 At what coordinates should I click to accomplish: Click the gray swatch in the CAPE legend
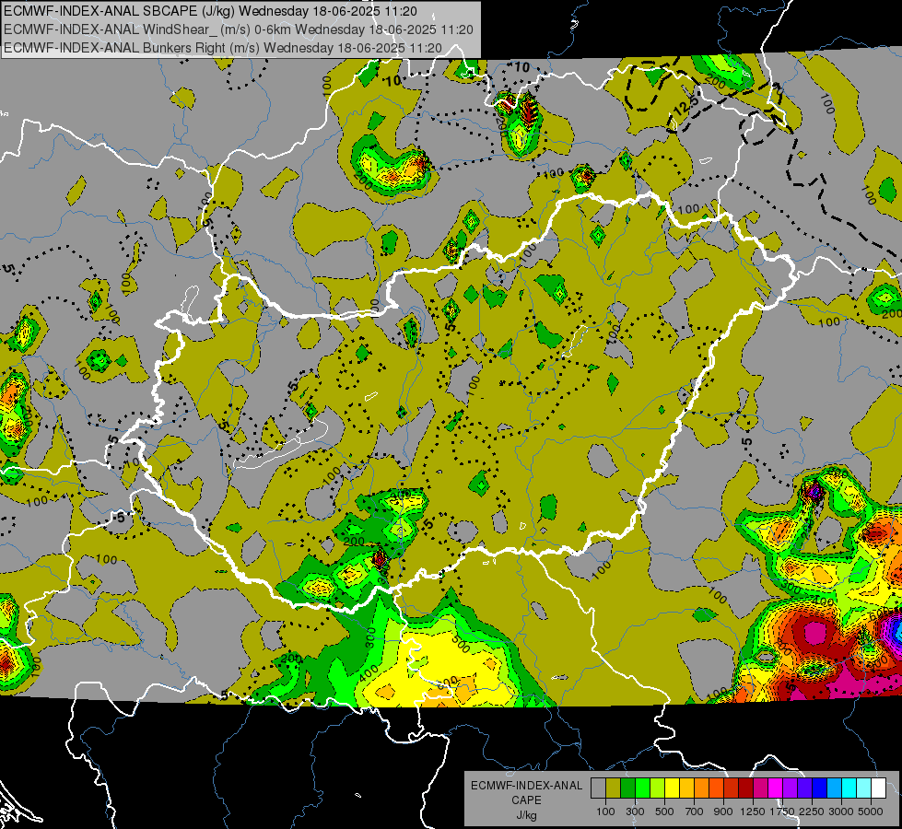(x=598, y=788)
